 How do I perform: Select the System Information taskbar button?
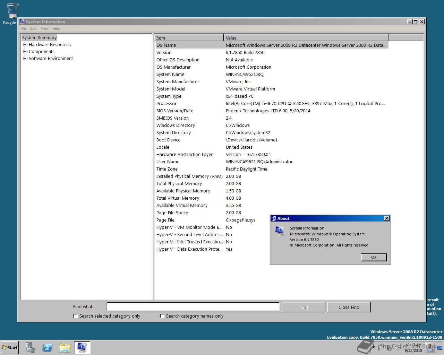[x=82, y=348]
